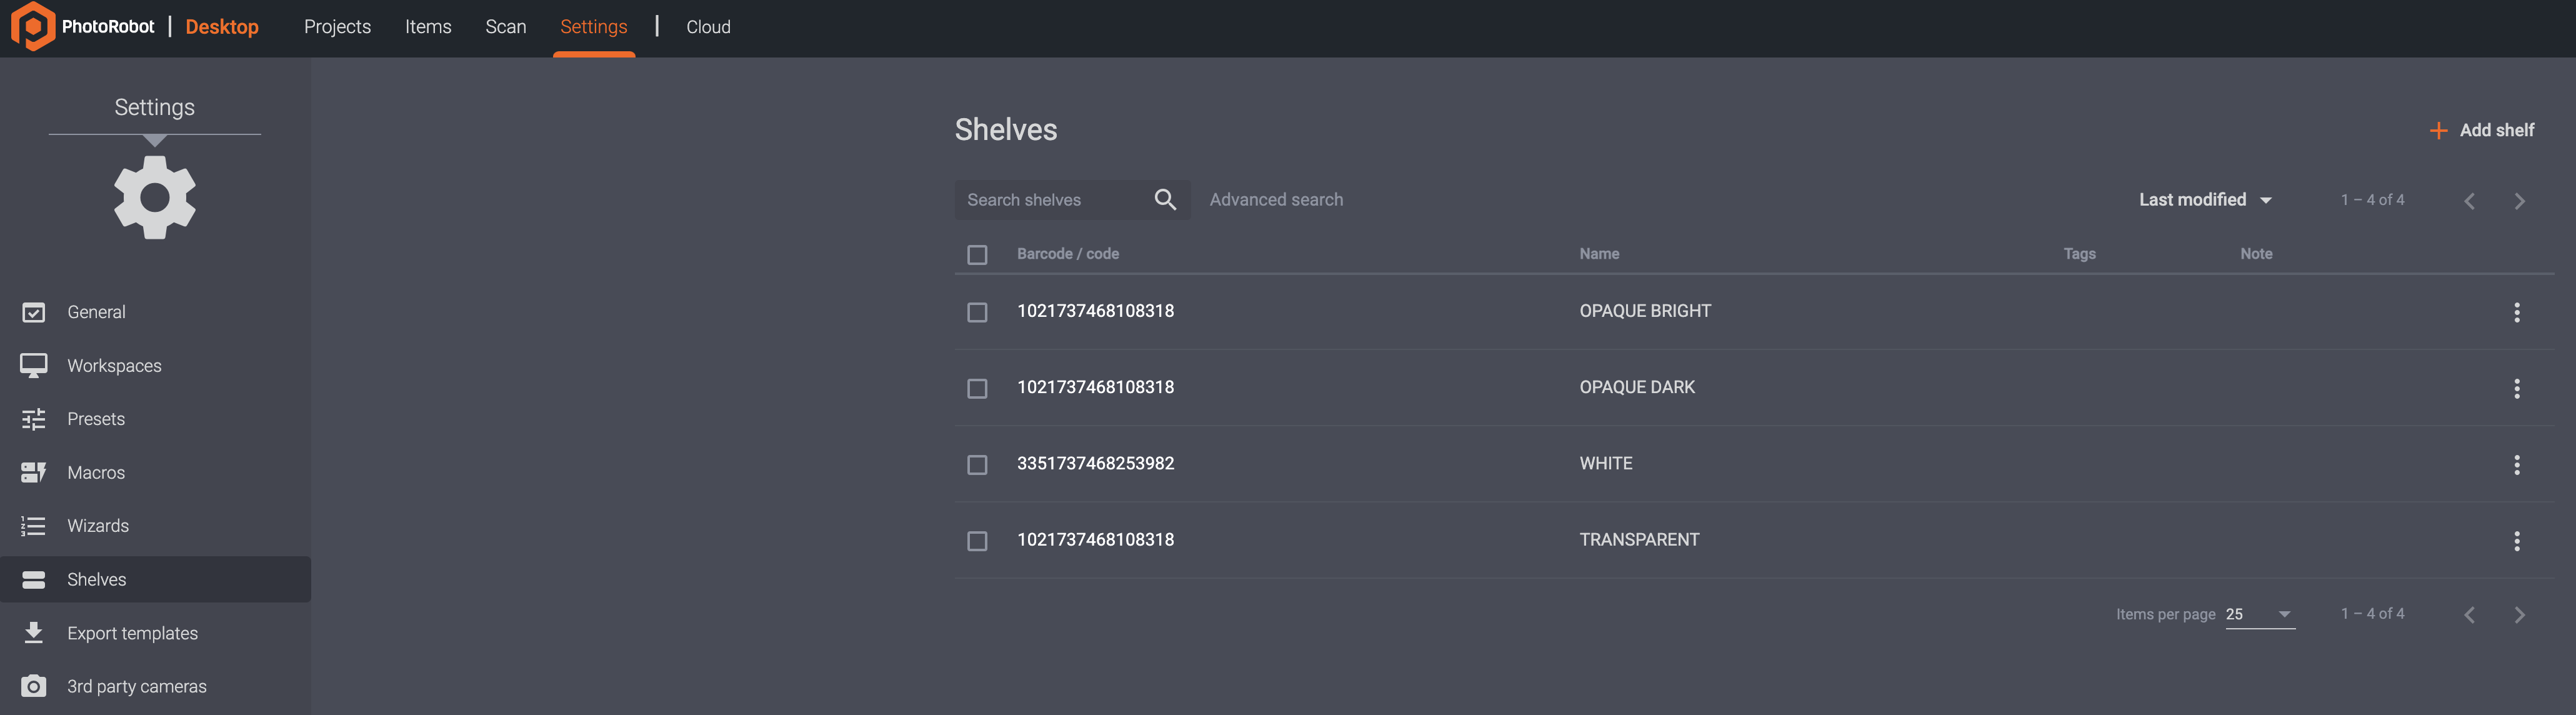The width and height of the screenshot is (2576, 715).
Task: Open the Macros sidebar icon
Action: 33,472
